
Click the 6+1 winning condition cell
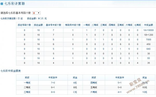53,87
